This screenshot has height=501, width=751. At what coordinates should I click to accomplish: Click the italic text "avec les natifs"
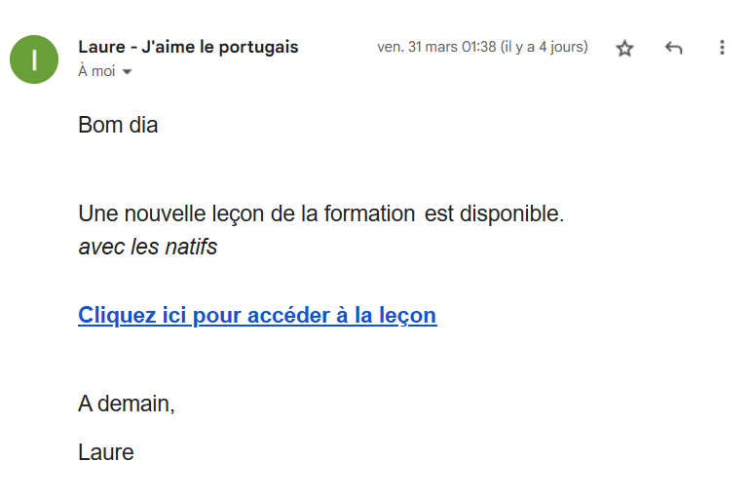tap(147, 247)
